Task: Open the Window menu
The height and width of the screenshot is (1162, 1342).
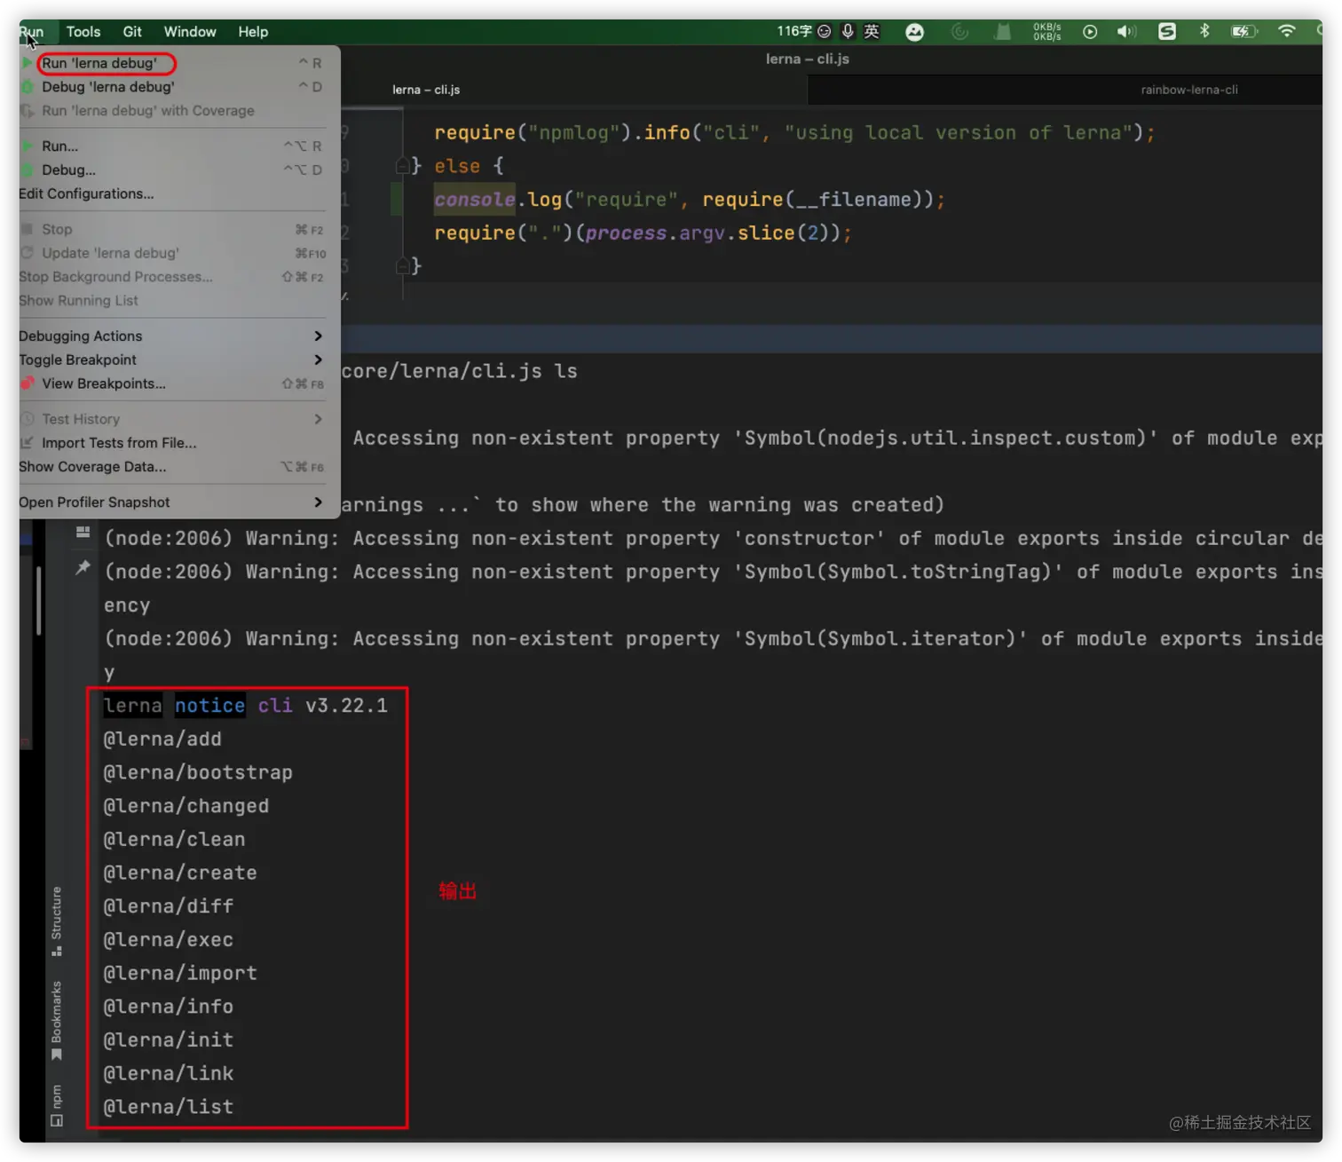Action: point(190,32)
